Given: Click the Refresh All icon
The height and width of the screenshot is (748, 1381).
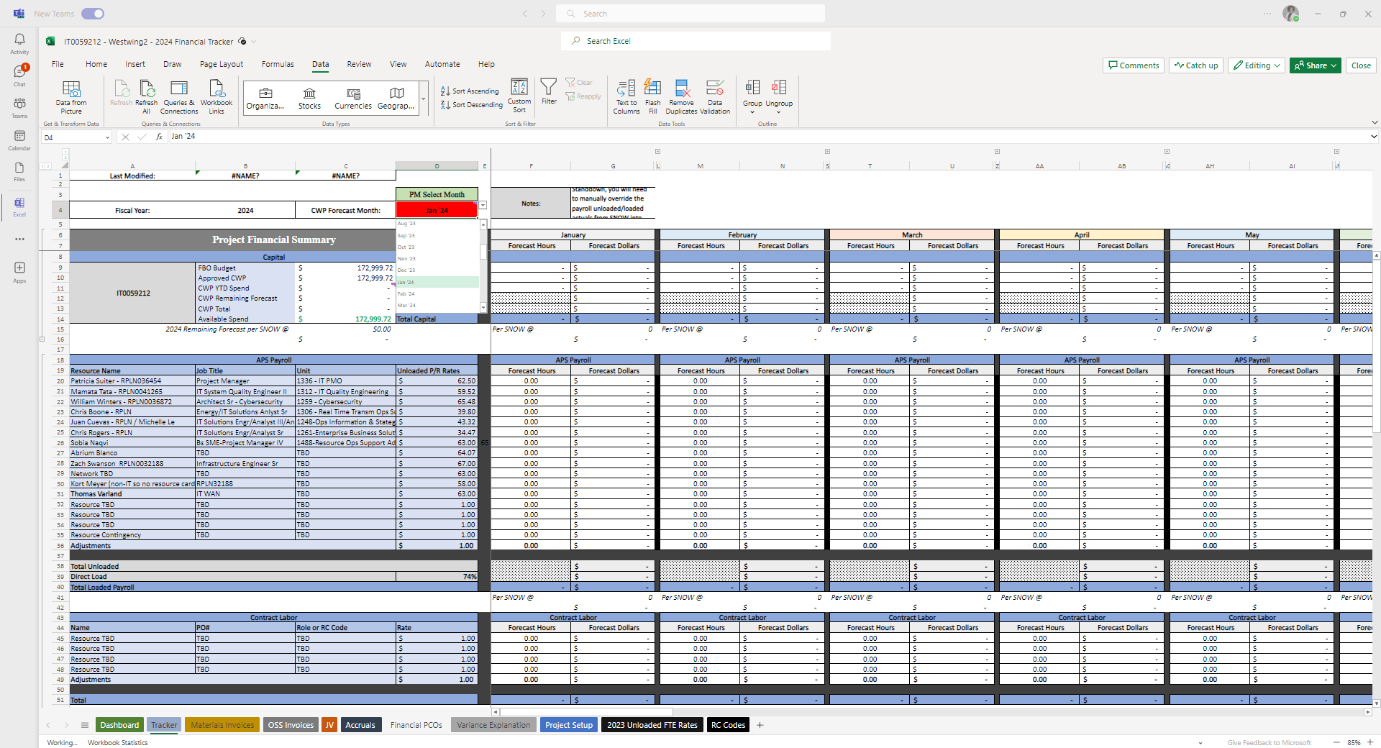Looking at the screenshot, I should click(147, 97).
